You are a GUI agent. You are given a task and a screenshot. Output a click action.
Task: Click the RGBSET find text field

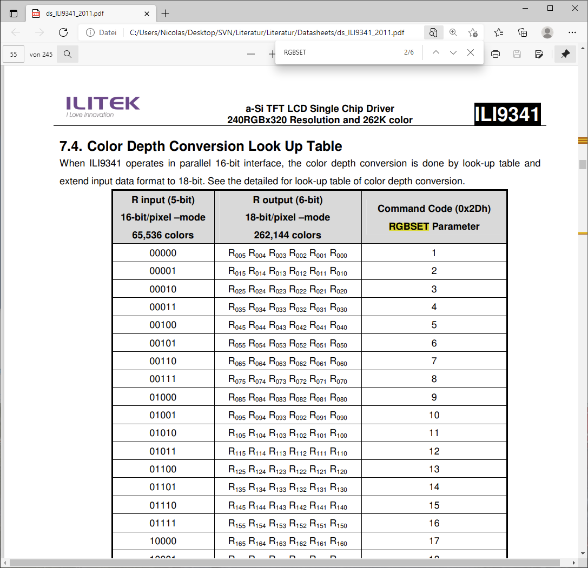pos(338,52)
